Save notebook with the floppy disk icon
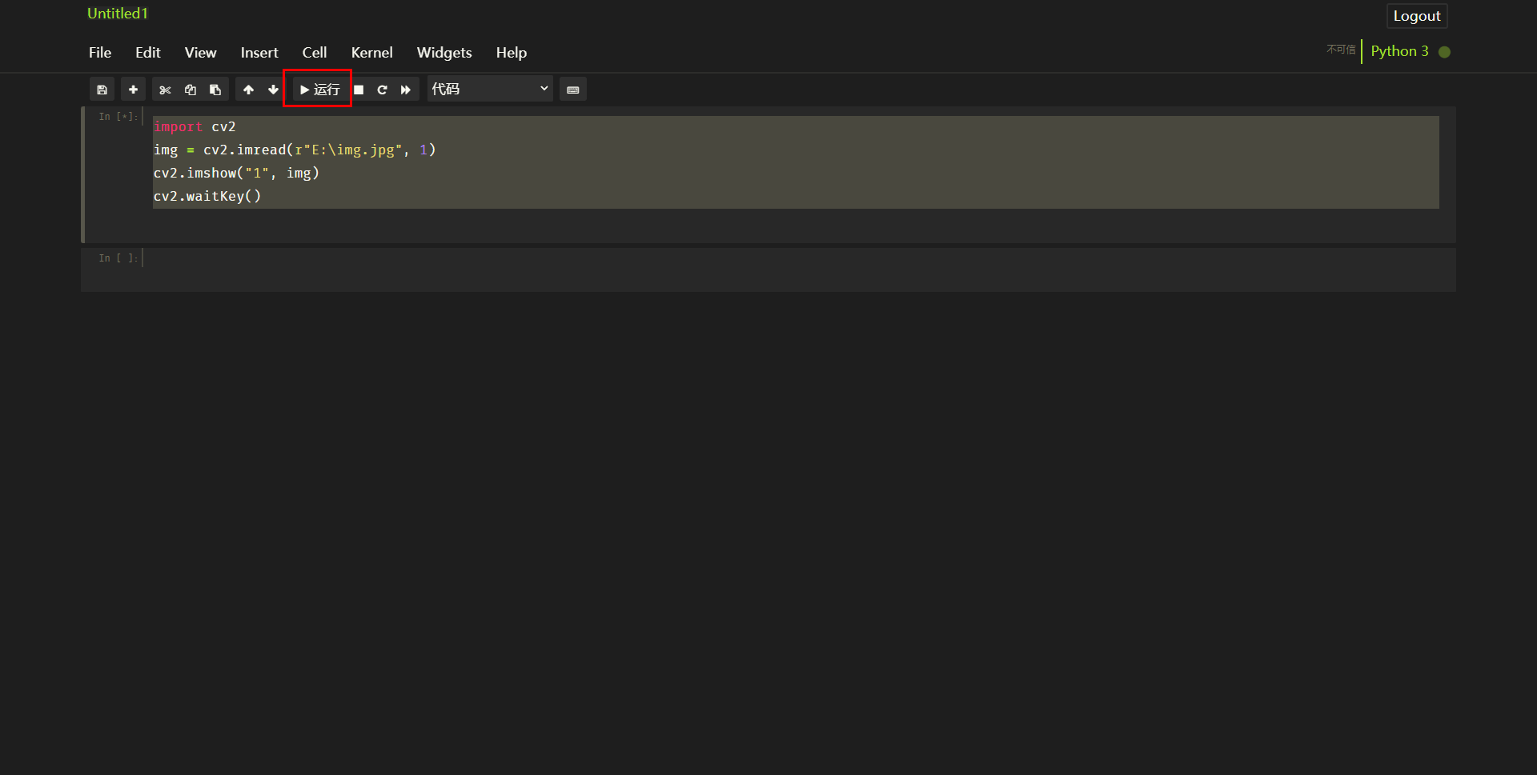1537x775 pixels. (102, 90)
